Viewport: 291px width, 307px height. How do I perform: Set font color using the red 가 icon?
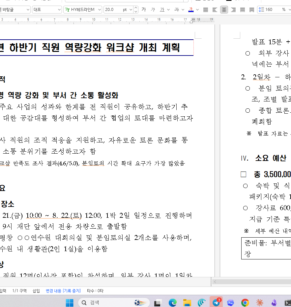[191, 9]
